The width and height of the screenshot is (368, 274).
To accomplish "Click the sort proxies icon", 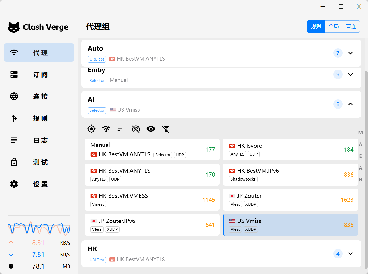I will (x=121, y=129).
